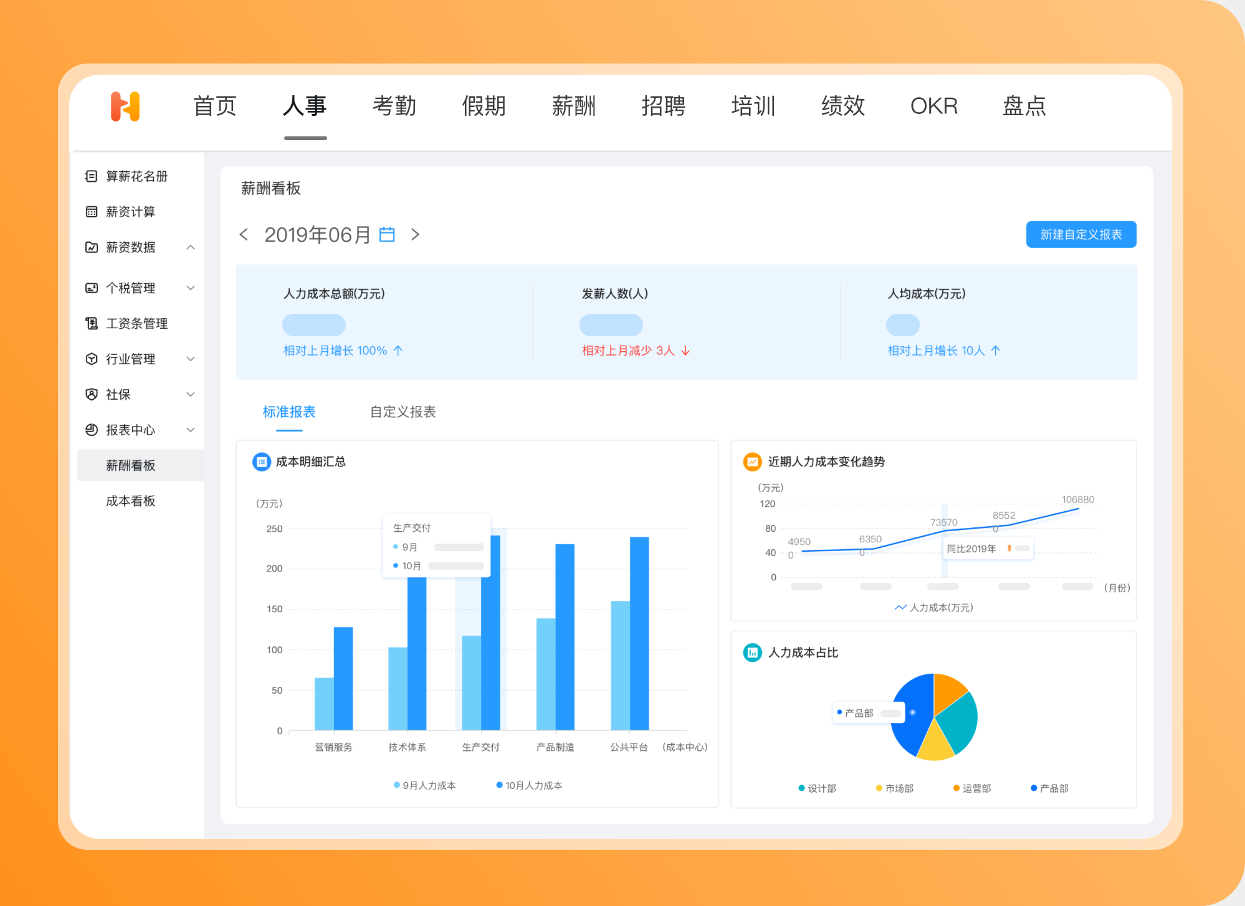This screenshot has height=906, width=1245.
Task: Toggle the 9月人力成本 legend series
Action: coord(425,785)
